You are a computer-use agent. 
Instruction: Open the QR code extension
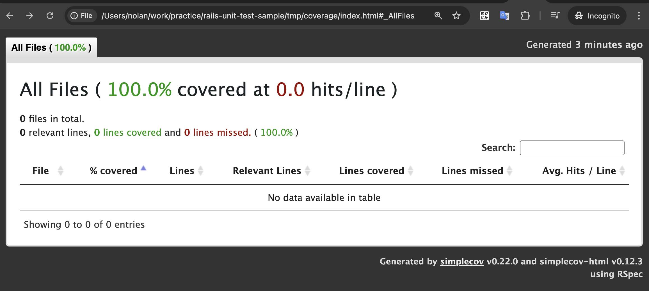484,16
